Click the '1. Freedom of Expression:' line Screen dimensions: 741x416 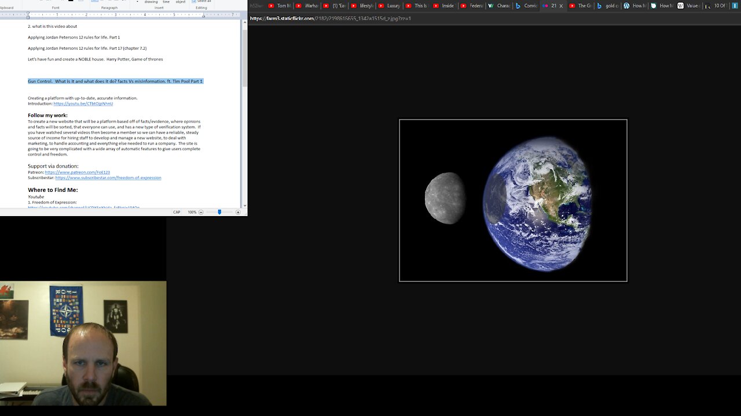[x=52, y=202]
